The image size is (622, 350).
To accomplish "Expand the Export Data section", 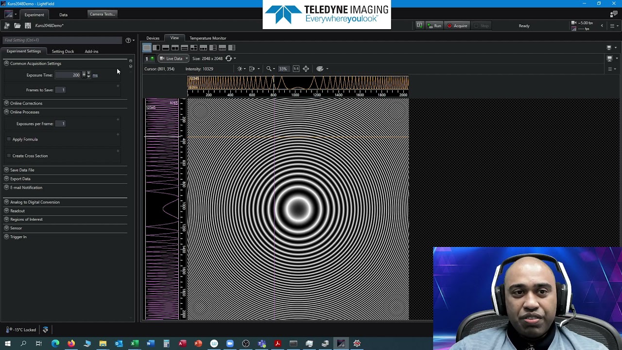I will coord(6,179).
